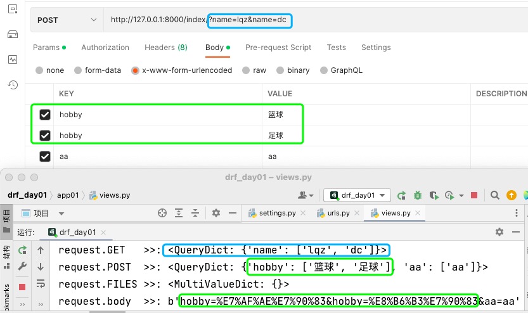This screenshot has height=313, width=528.
Task: Switch to the Pre-request Script tab
Action: pyautogui.click(x=278, y=48)
